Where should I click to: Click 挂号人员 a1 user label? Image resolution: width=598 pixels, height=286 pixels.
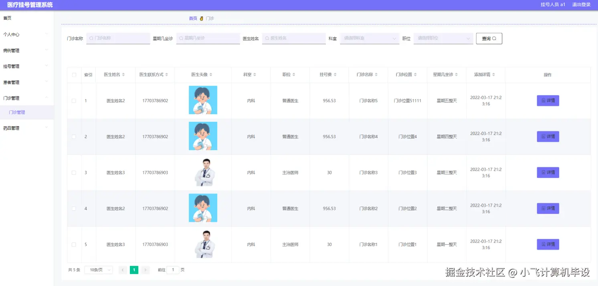point(553,5)
